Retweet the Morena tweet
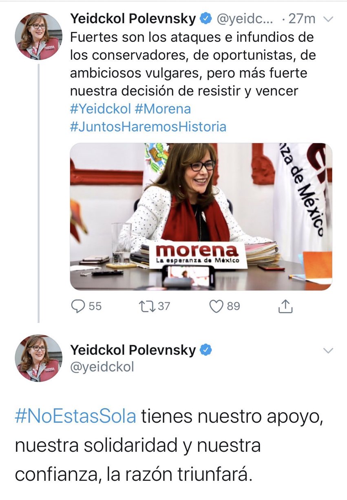 point(146,306)
